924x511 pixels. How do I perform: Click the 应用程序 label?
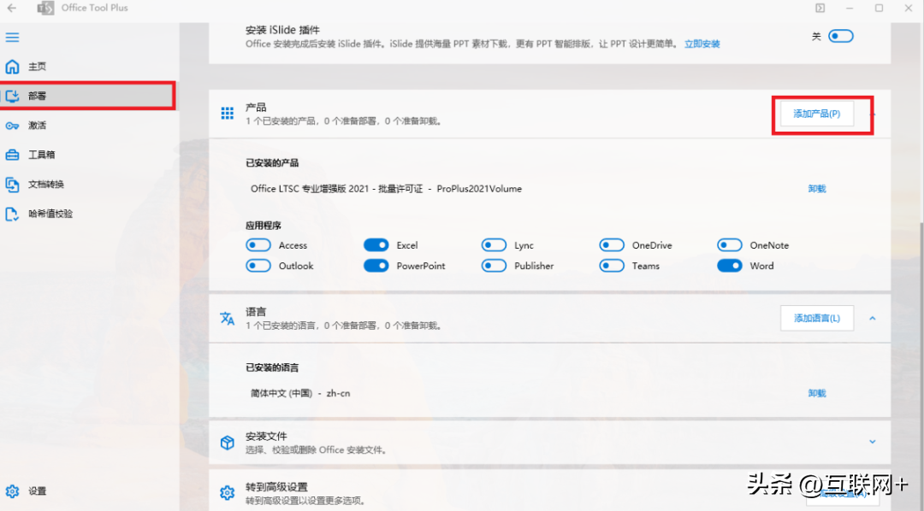(264, 226)
